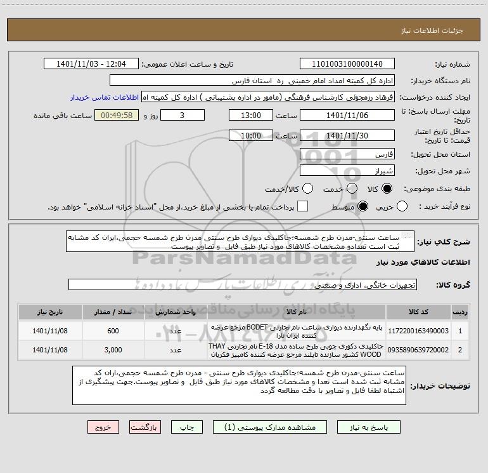Image resolution: width=488 pixels, height=473 pixels.
Task: Click the خروج exit button
Action: [x=103, y=427]
